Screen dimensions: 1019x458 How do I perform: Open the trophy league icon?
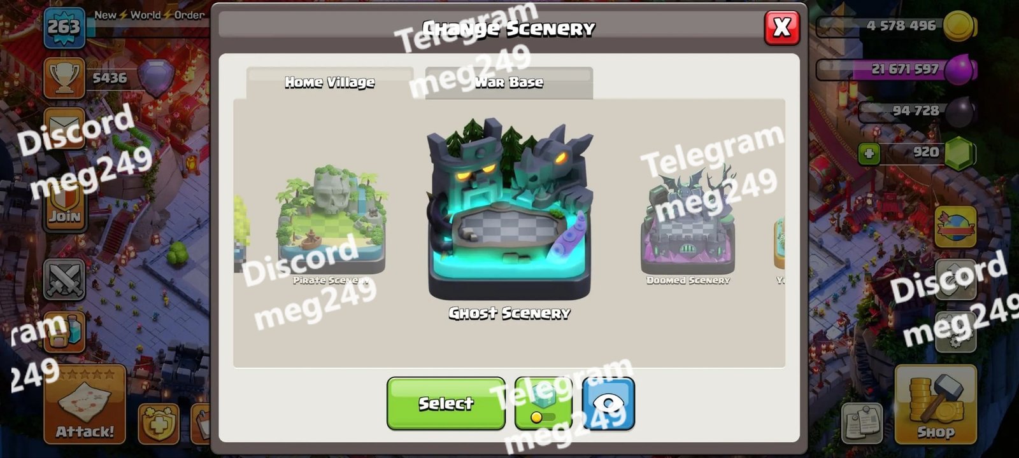pyautogui.click(x=64, y=78)
